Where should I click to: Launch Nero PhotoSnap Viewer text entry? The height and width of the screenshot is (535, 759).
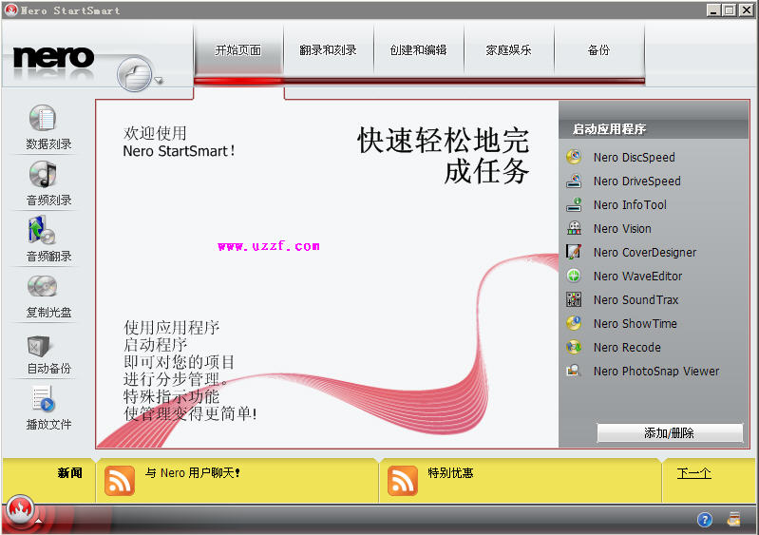tap(656, 371)
